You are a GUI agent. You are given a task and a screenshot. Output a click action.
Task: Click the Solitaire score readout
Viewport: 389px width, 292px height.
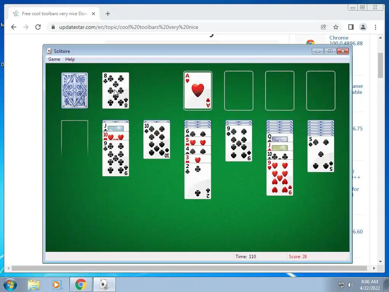(x=298, y=257)
